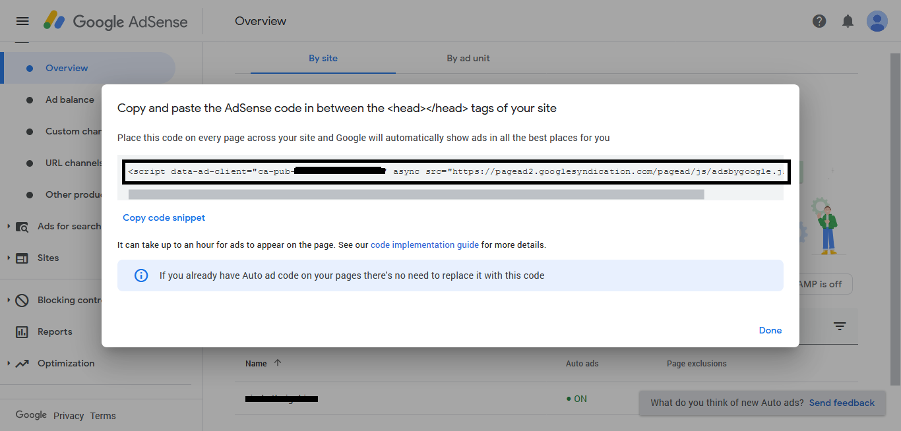
Task: Click the info icon in the notice
Action: [x=141, y=275]
